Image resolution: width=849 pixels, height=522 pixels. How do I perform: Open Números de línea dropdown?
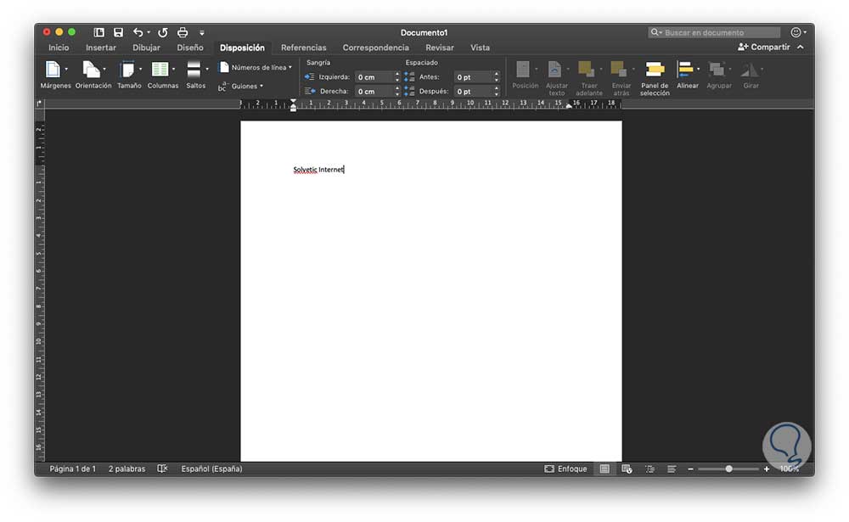point(255,68)
